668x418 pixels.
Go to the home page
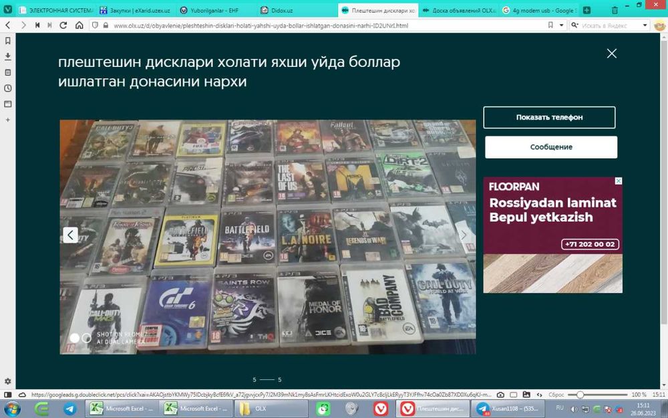pos(79,25)
